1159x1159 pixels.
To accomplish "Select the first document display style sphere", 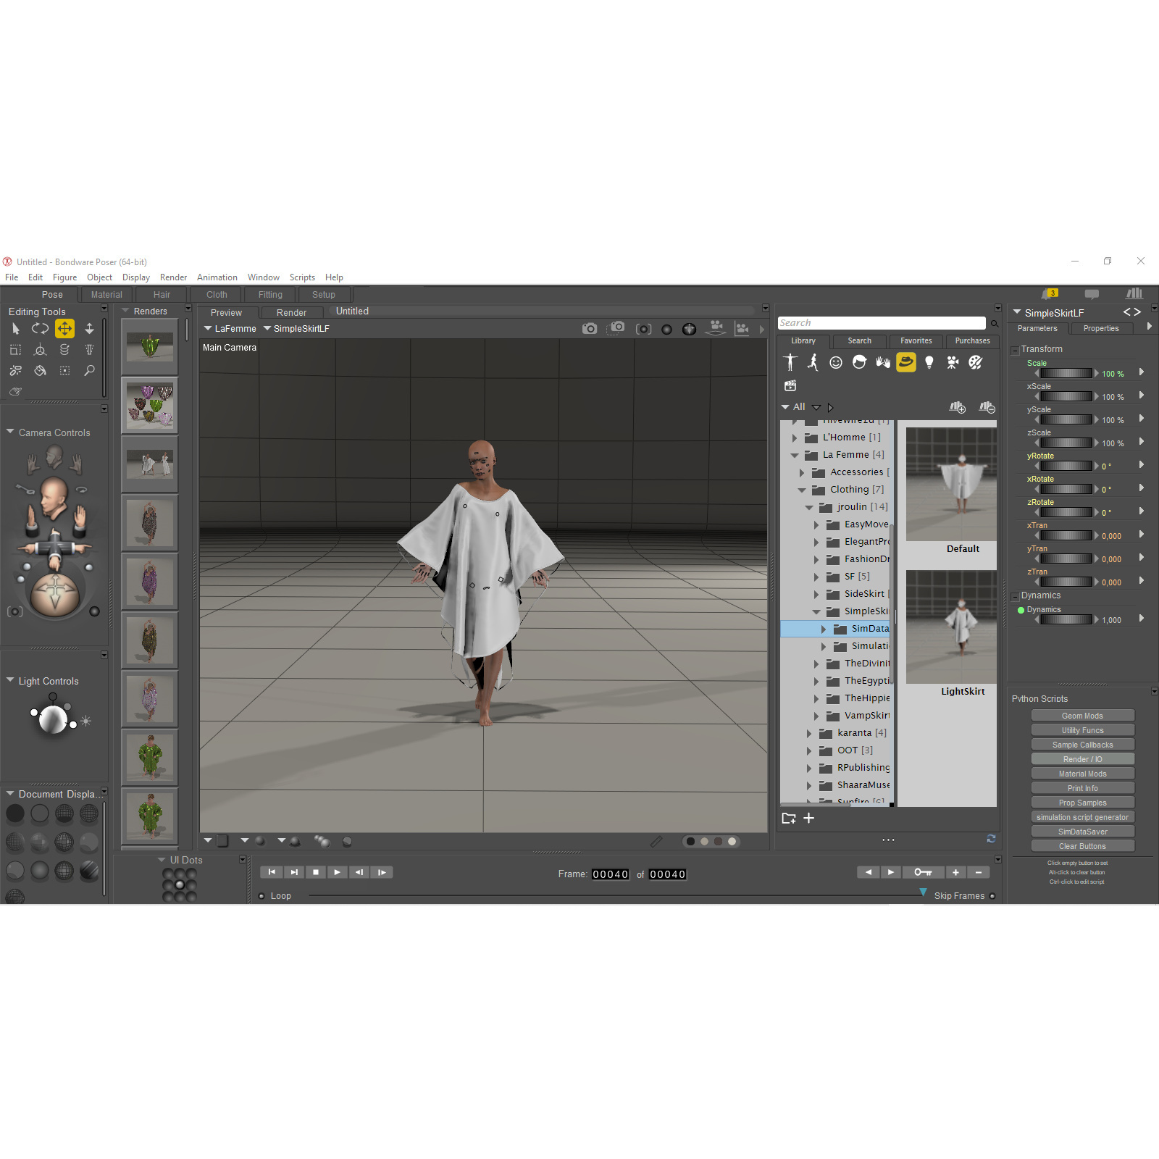I will pyautogui.click(x=15, y=813).
